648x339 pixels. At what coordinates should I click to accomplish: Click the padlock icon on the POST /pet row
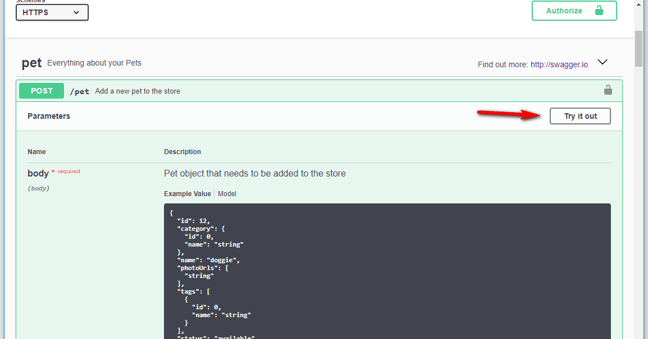pyautogui.click(x=608, y=89)
